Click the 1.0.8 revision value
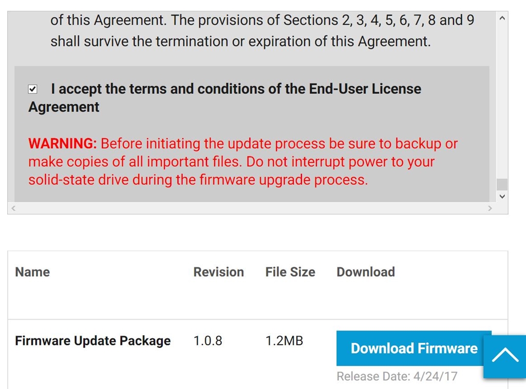This screenshot has width=526, height=389. tap(208, 341)
